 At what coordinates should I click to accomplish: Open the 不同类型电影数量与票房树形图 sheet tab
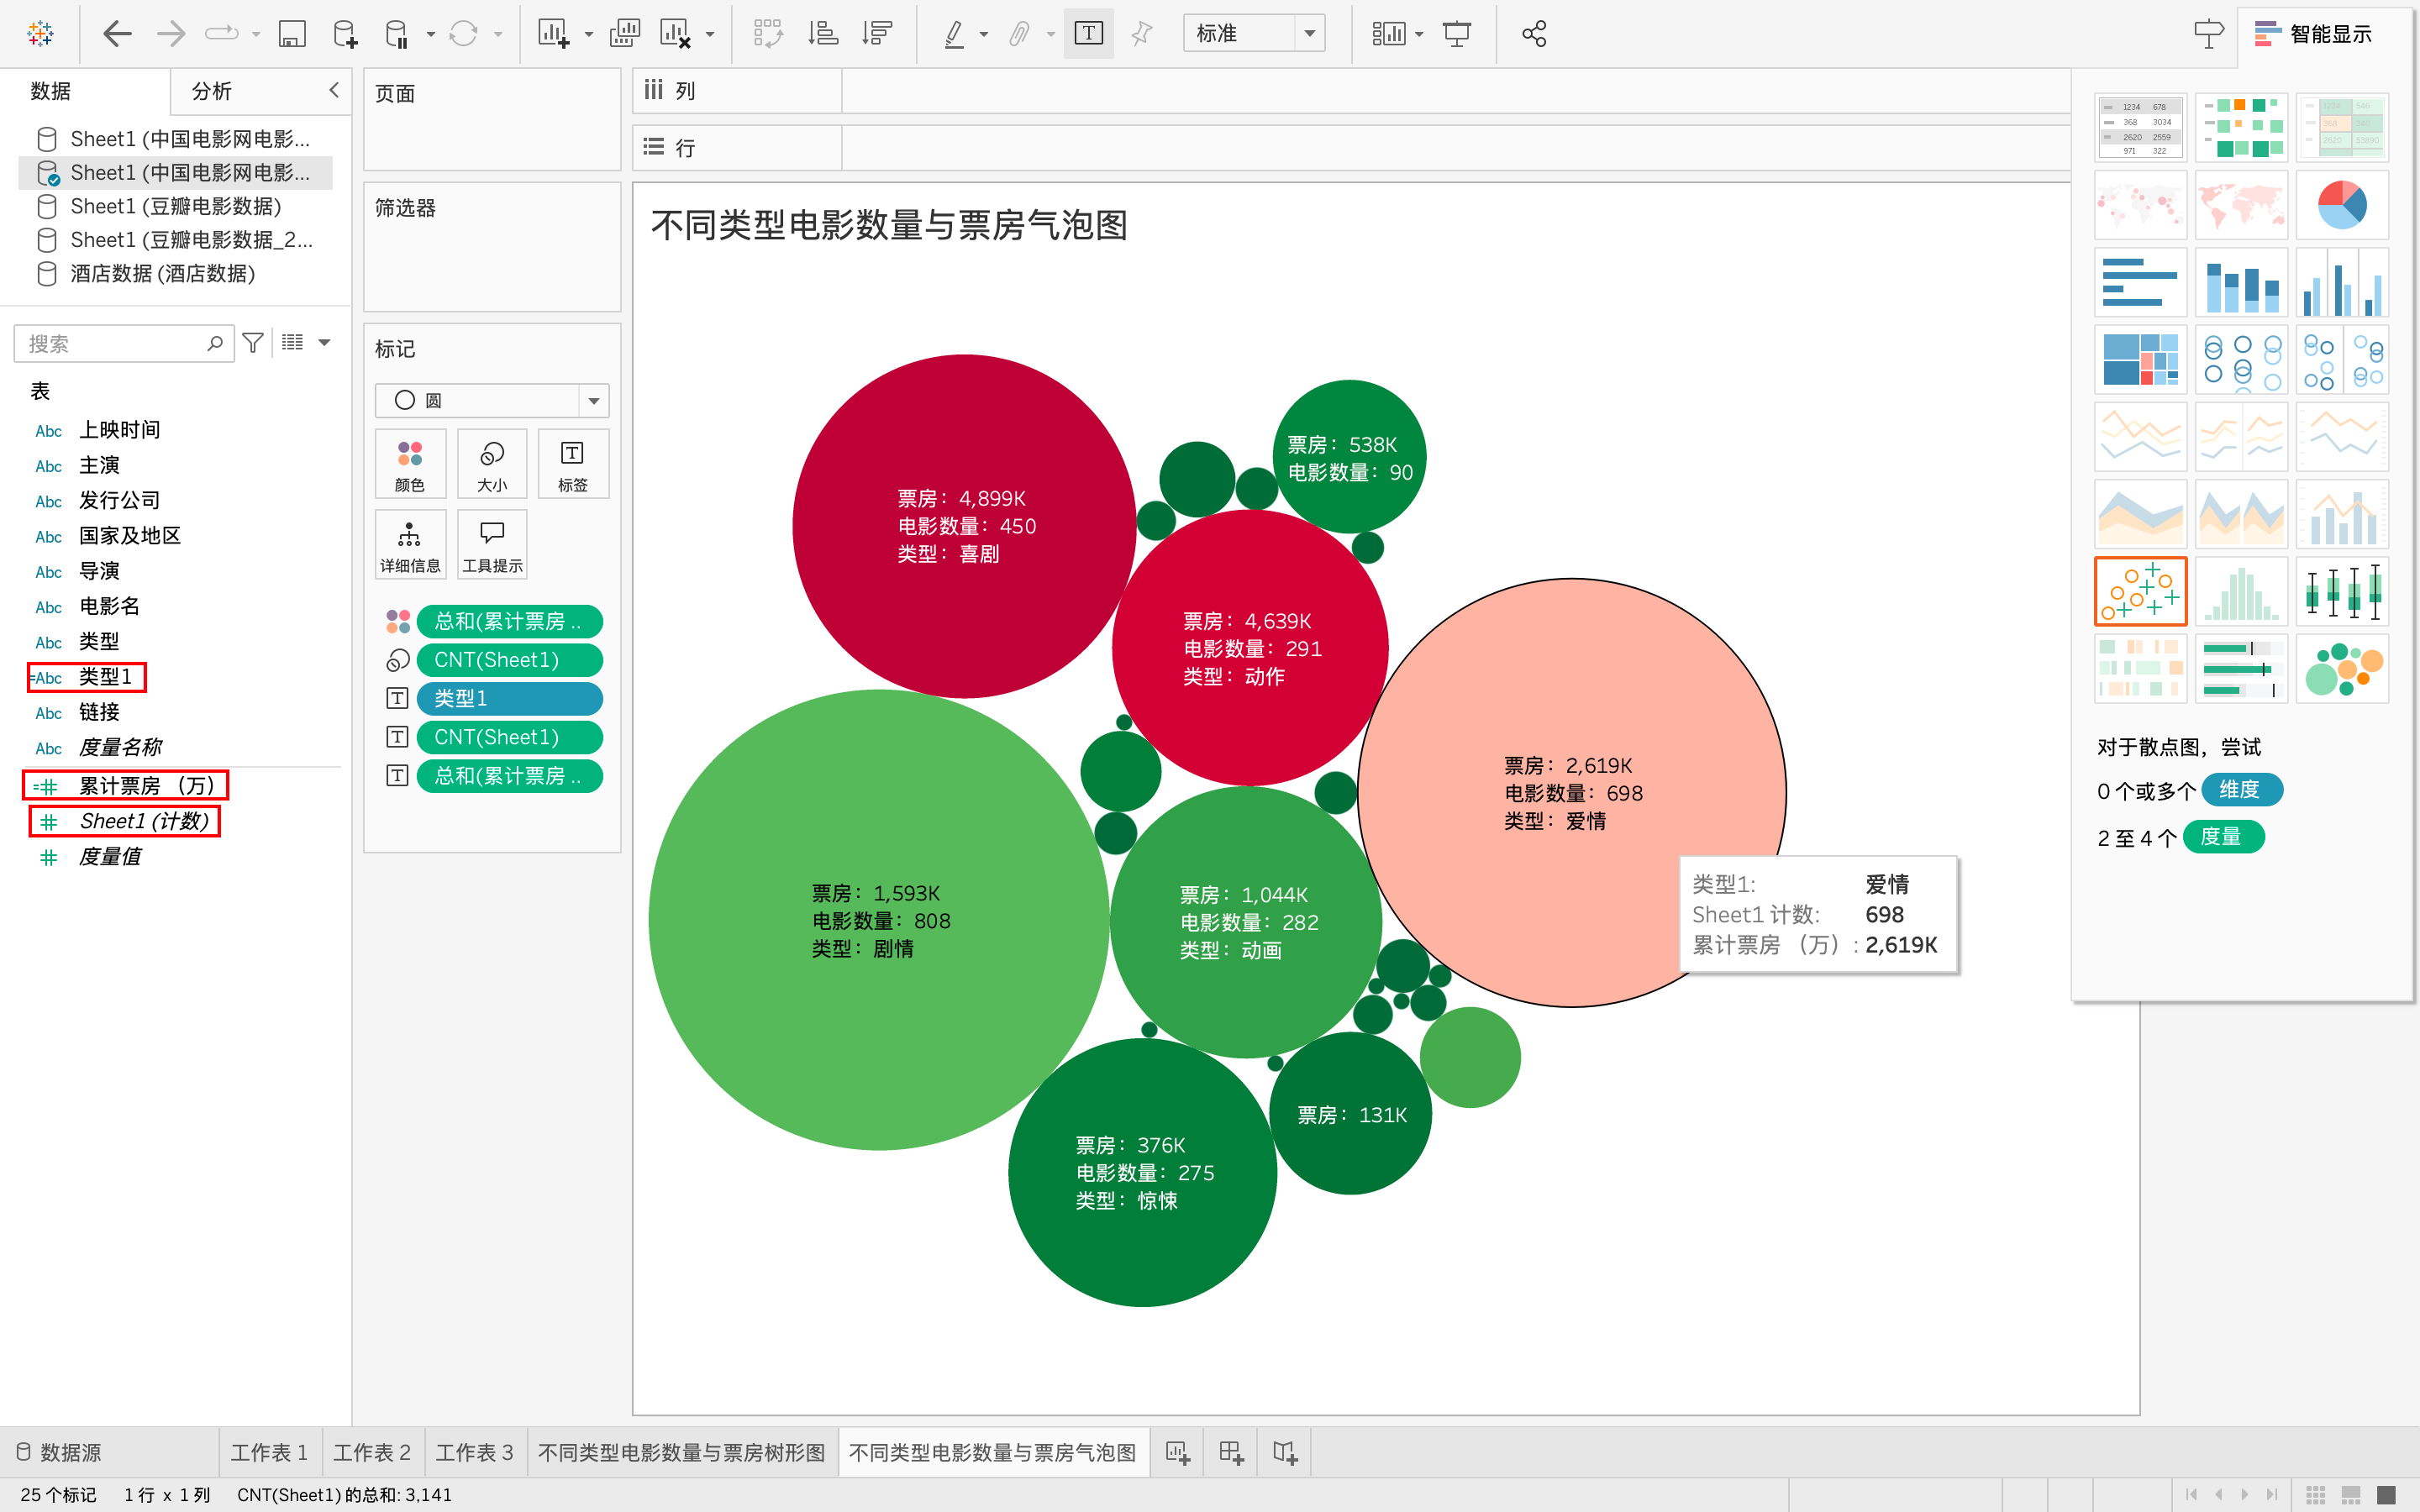pos(682,1452)
